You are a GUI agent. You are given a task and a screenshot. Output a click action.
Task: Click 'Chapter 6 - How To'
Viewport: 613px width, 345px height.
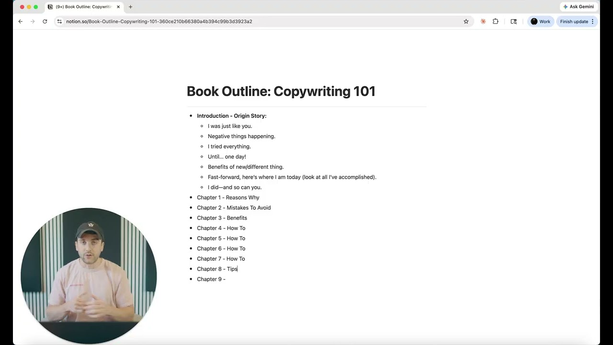tap(221, 249)
